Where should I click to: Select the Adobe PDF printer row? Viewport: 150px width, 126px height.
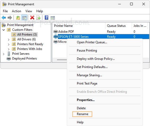coord(101,32)
